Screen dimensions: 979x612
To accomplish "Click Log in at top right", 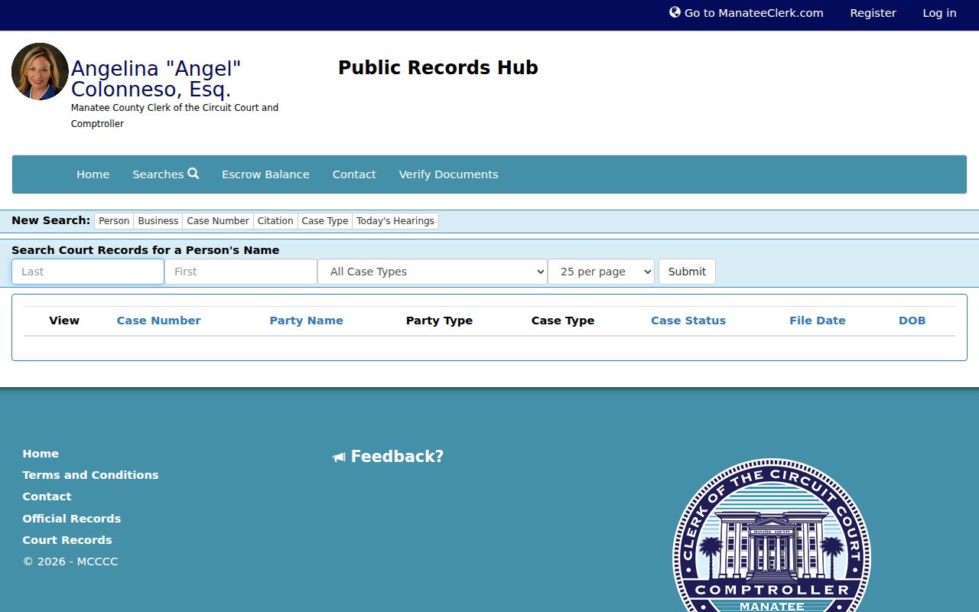I will [x=939, y=13].
